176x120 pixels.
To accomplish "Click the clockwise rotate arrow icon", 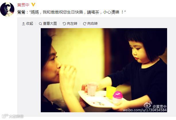I will pyautogui.click(x=84, y=24).
